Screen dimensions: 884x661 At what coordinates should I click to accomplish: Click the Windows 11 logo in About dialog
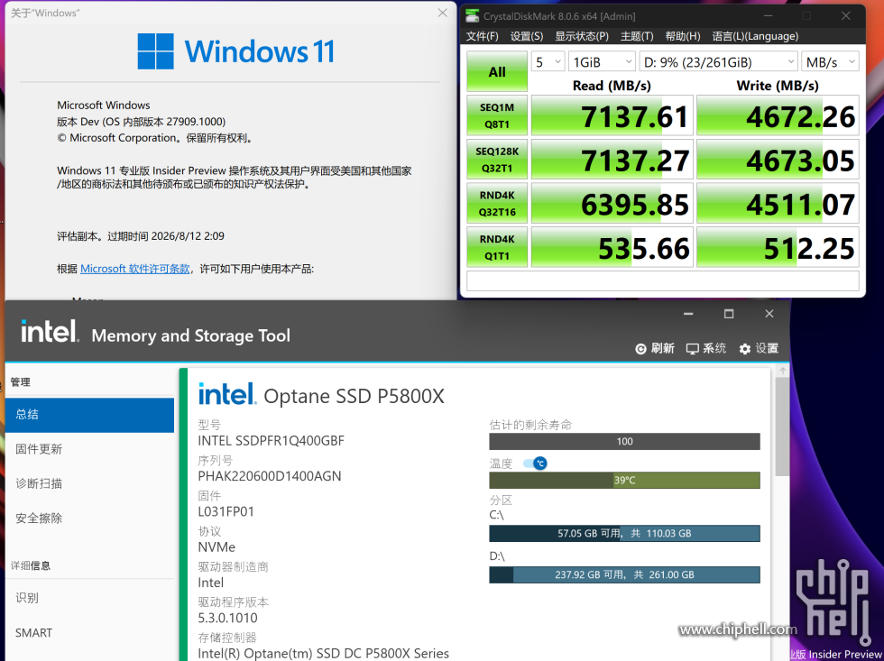click(x=235, y=51)
